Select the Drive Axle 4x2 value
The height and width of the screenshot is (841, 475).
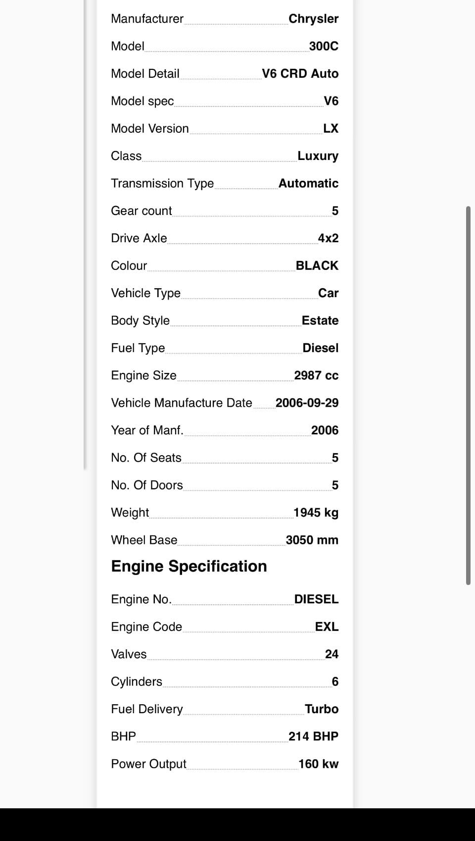click(329, 238)
